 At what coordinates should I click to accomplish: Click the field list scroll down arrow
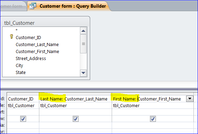(x=84, y=73)
